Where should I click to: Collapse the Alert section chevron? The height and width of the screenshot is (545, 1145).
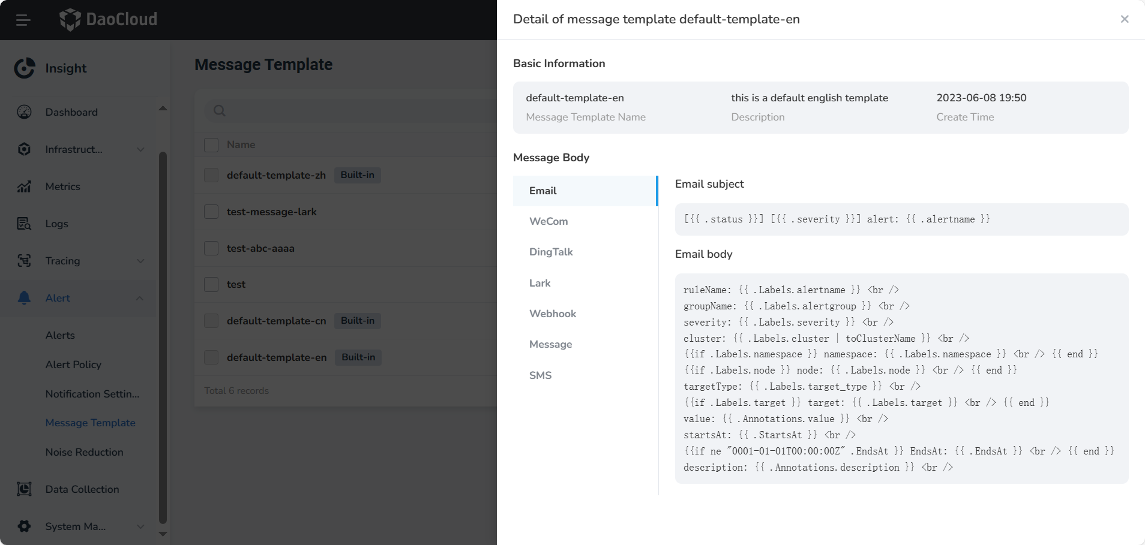(x=140, y=298)
